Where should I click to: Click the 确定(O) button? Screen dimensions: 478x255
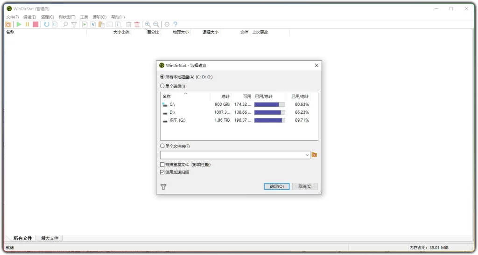[x=277, y=186]
